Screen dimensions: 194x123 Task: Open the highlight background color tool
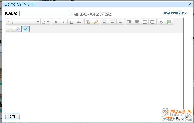pyautogui.click(x=96, y=22)
